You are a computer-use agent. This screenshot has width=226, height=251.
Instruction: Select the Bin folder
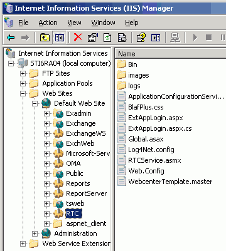[132, 64]
